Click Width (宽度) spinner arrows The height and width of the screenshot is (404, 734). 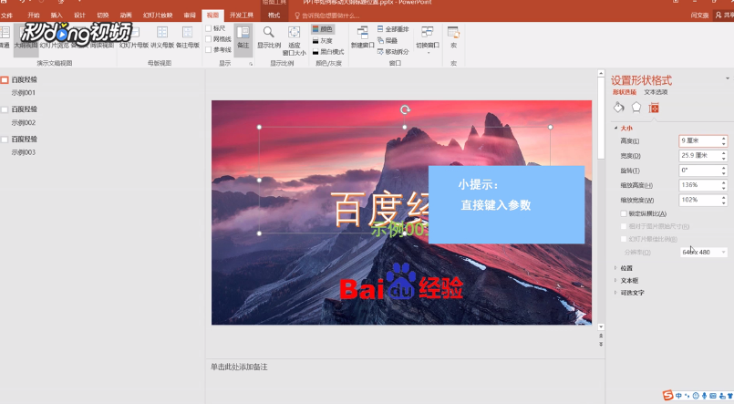[x=724, y=155]
